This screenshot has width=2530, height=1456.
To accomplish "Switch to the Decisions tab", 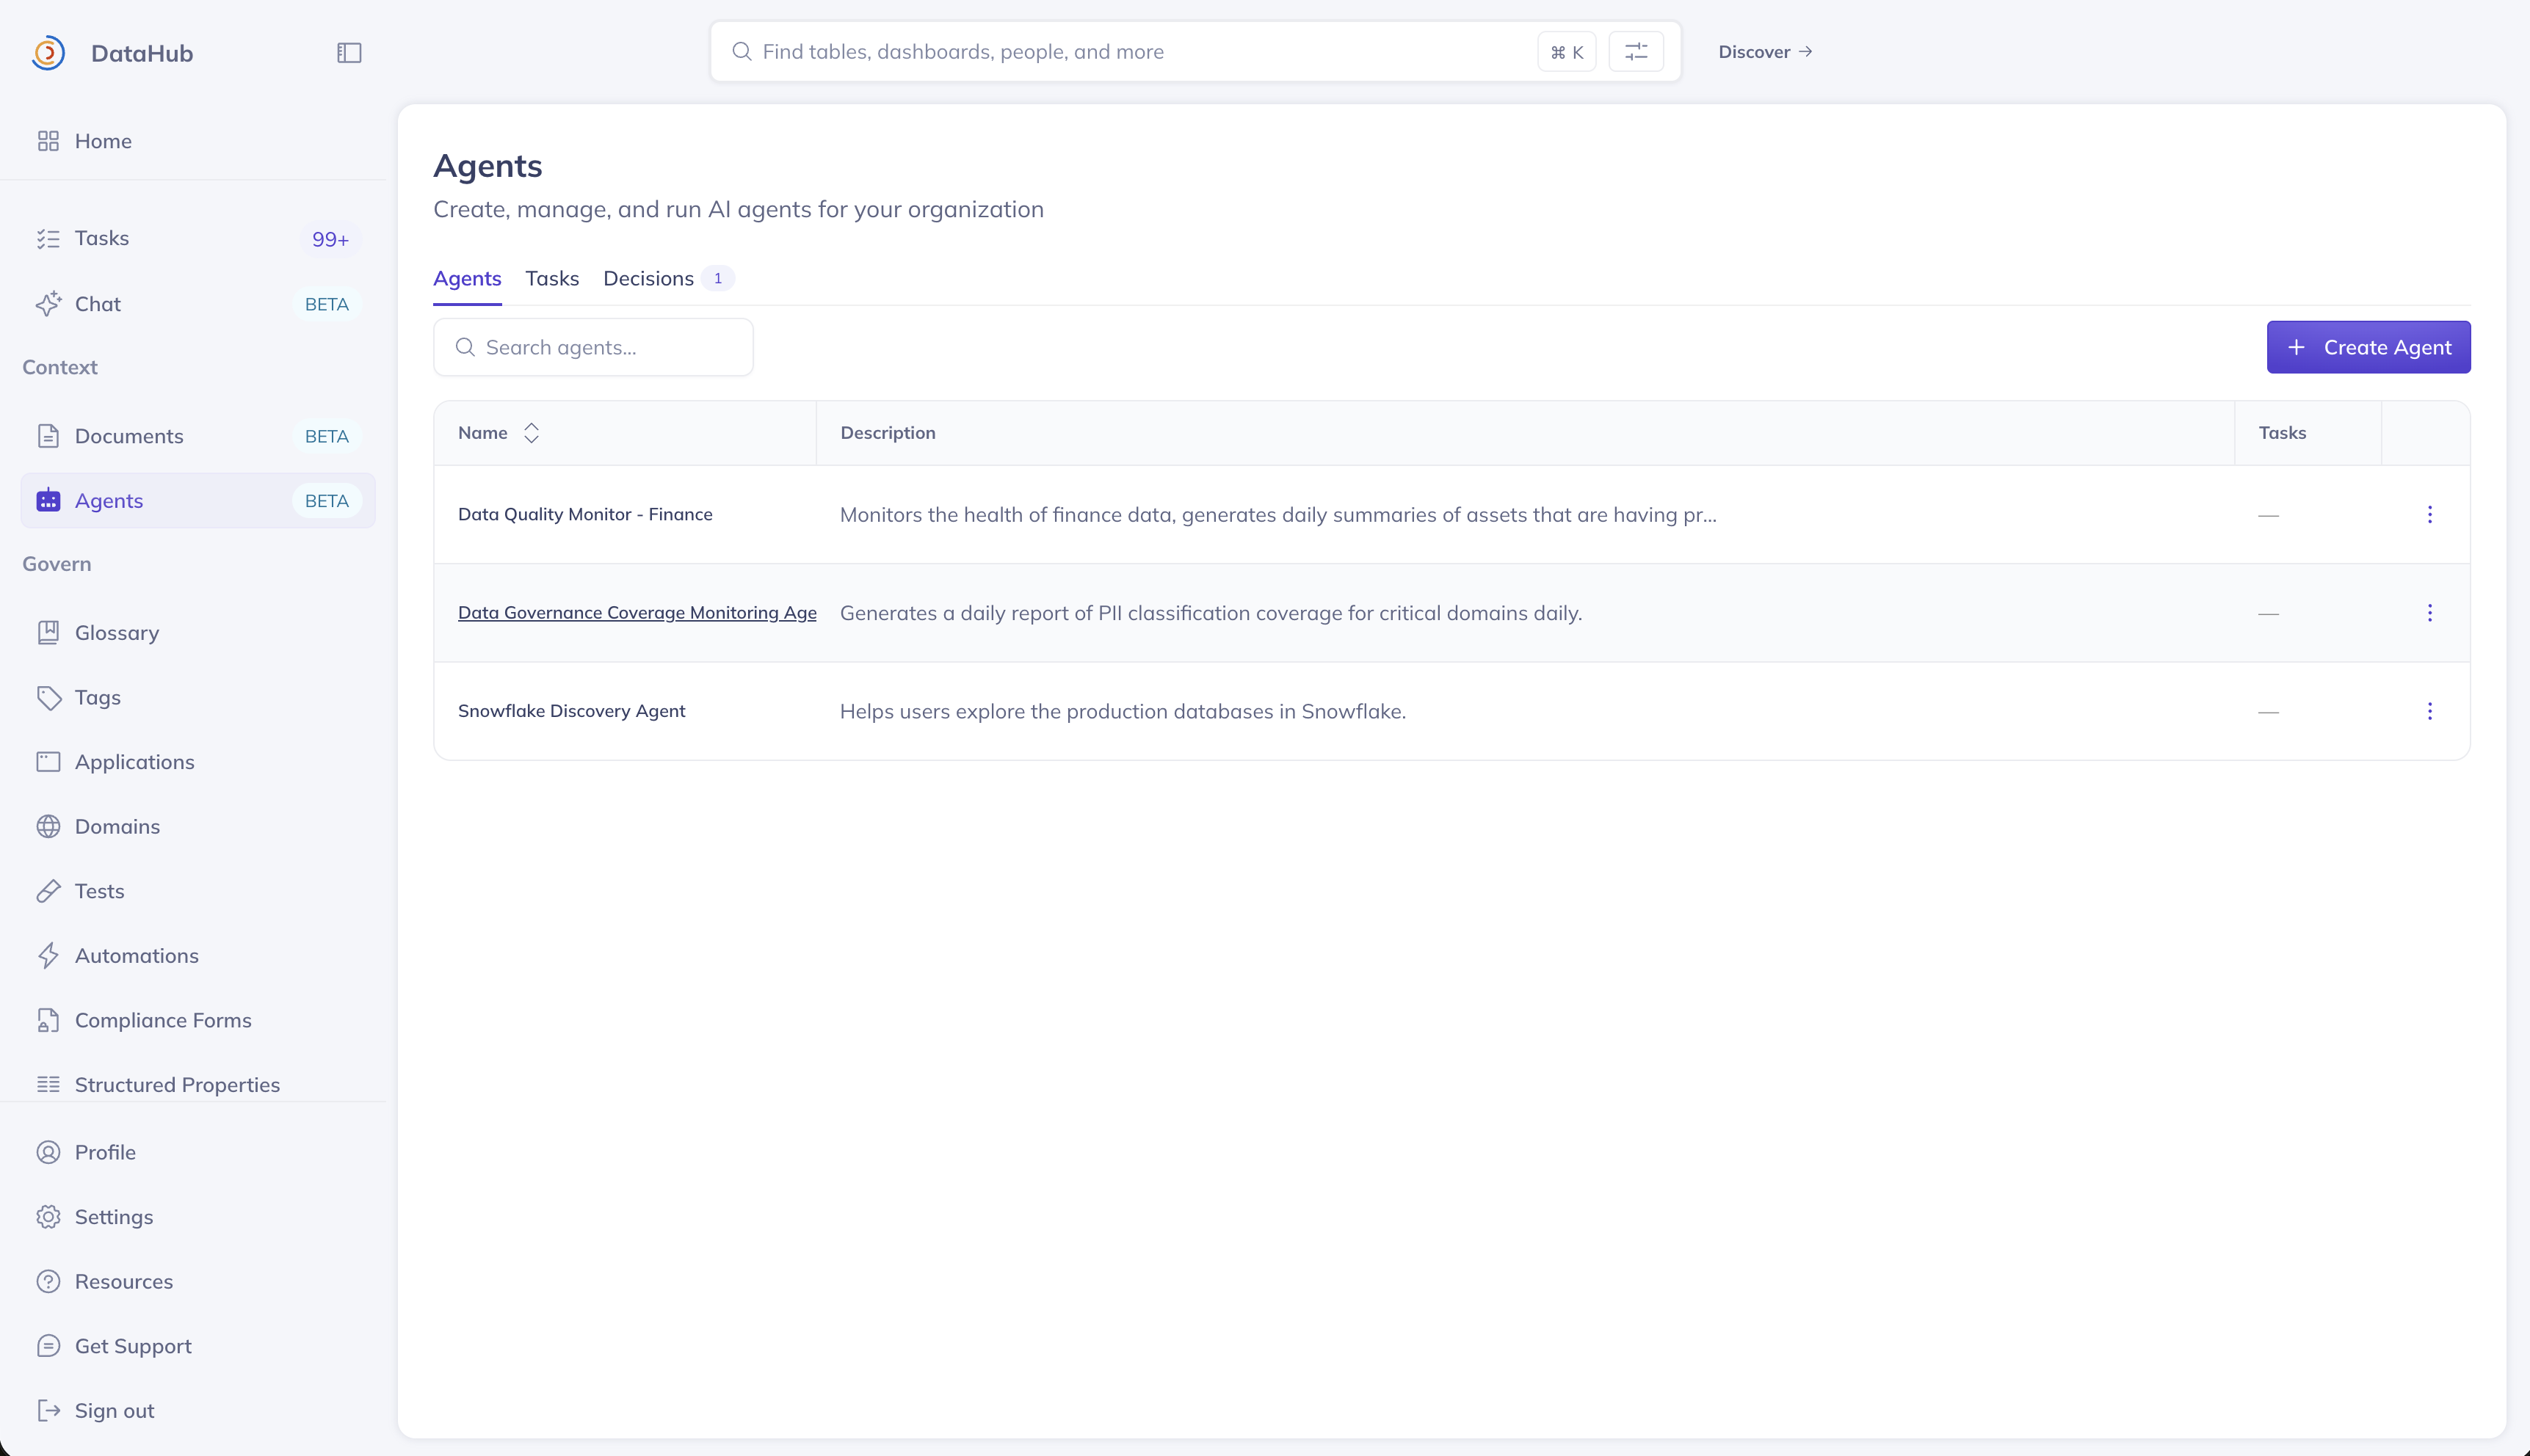I will [x=648, y=279].
